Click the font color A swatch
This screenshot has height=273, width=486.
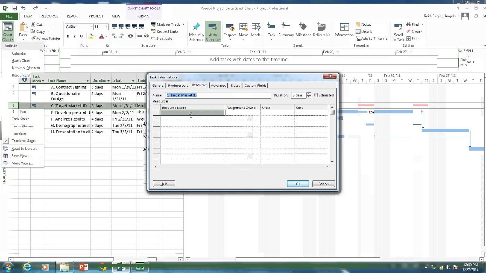pos(101,36)
